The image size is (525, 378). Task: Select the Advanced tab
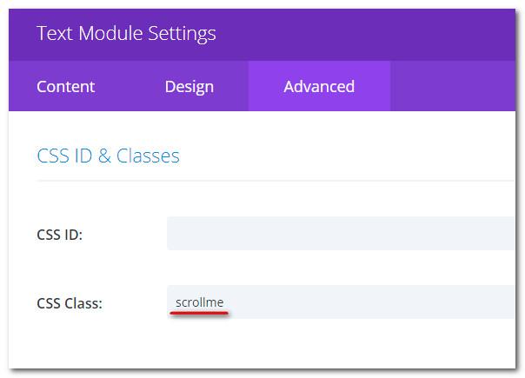319,87
